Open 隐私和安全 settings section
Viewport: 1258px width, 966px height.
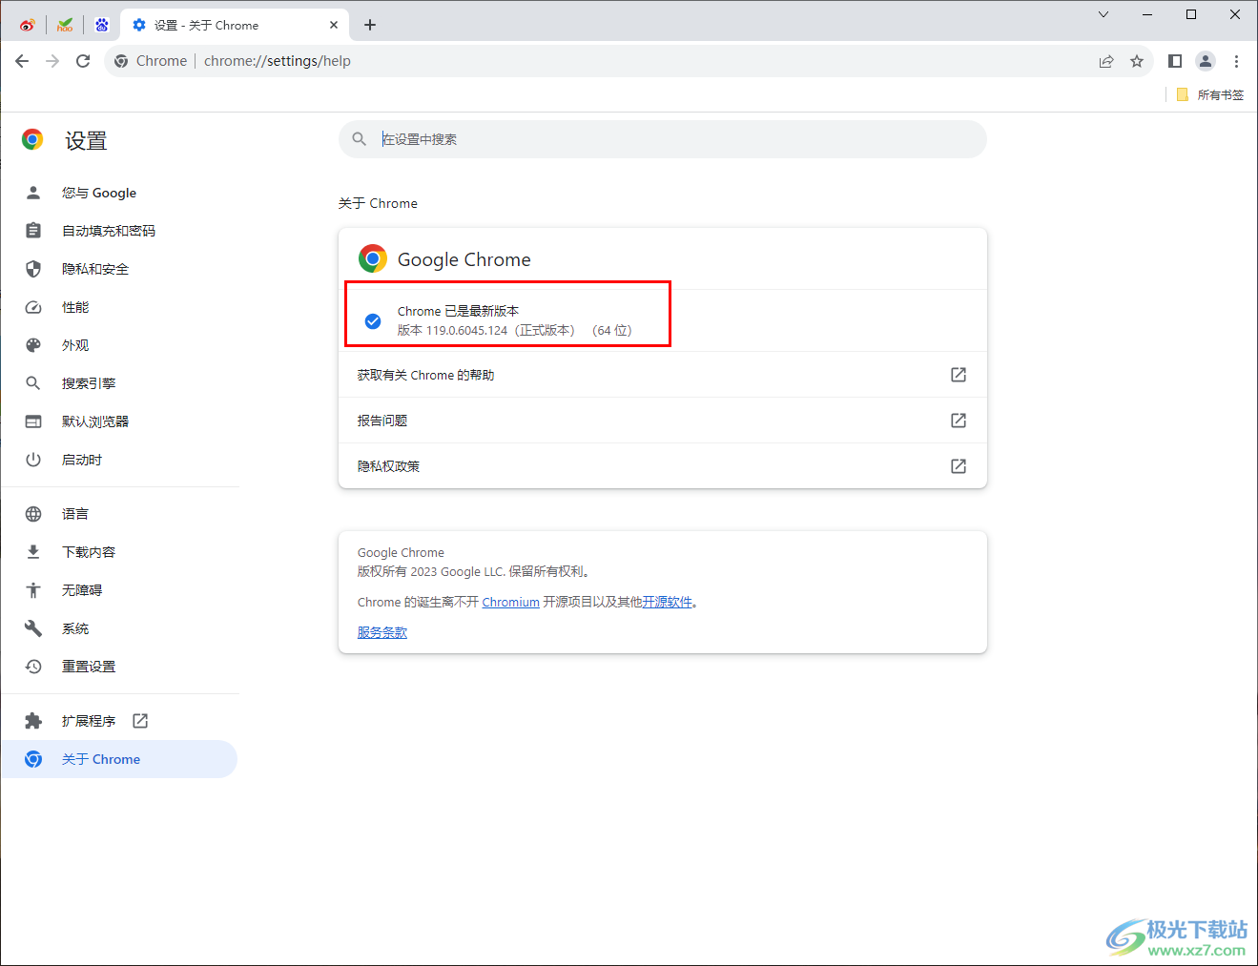tap(119, 269)
